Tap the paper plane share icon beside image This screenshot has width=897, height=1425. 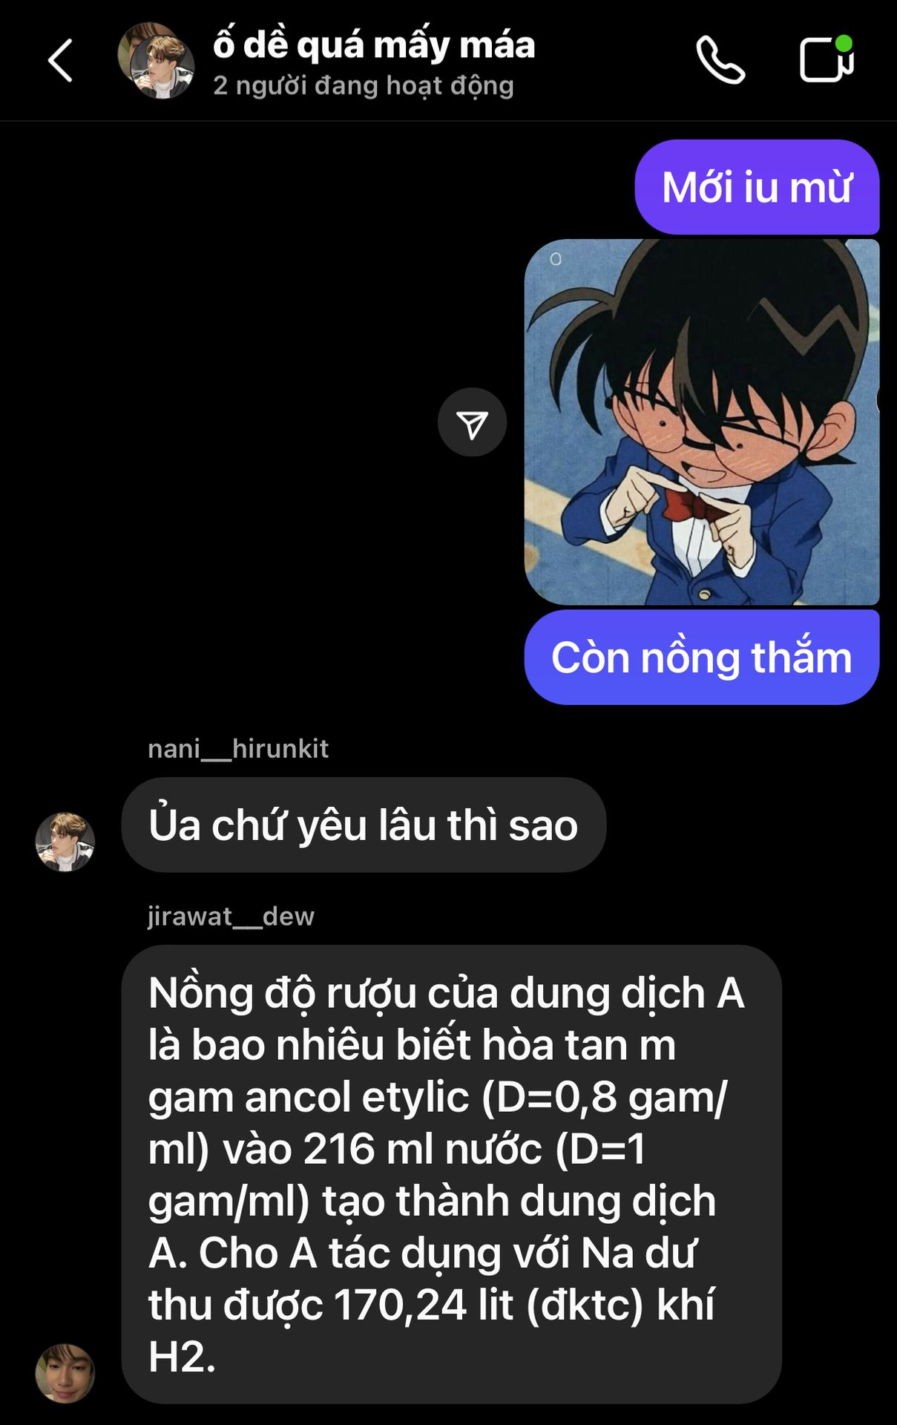tap(472, 422)
